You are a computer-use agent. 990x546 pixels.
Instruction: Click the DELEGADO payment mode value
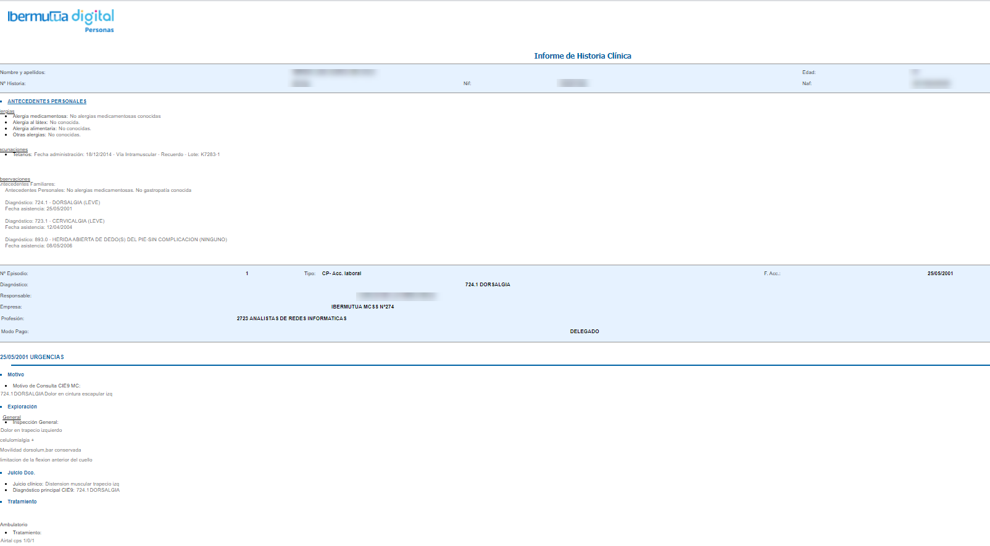click(x=584, y=331)
